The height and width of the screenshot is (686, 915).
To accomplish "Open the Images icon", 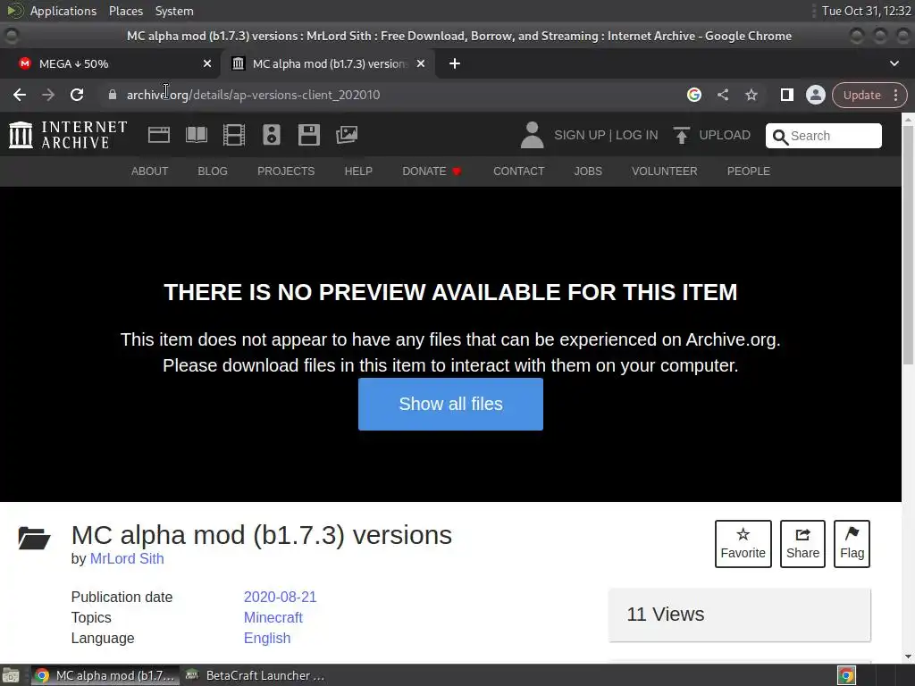I will tap(347, 135).
